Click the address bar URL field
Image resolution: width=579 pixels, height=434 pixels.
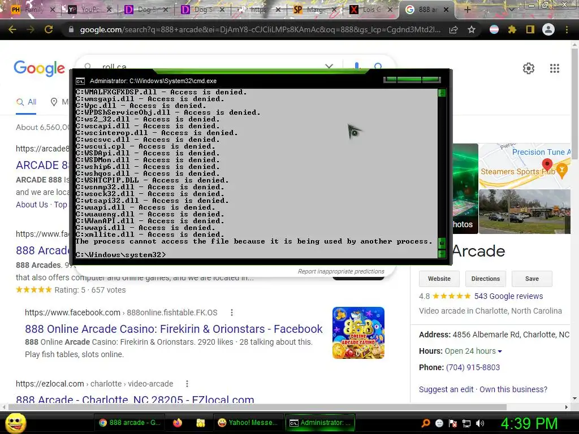pyautogui.click(x=260, y=29)
